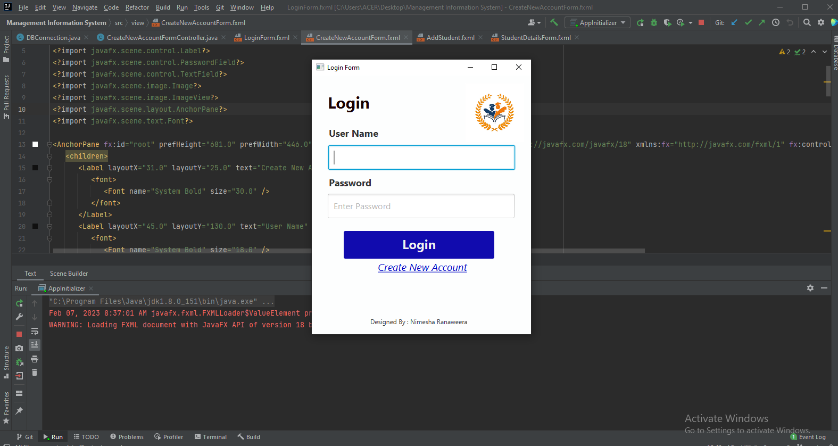The width and height of the screenshot is (838, 446).
Task: Expand the profiler run options arrow
Action: click(691, 23)
